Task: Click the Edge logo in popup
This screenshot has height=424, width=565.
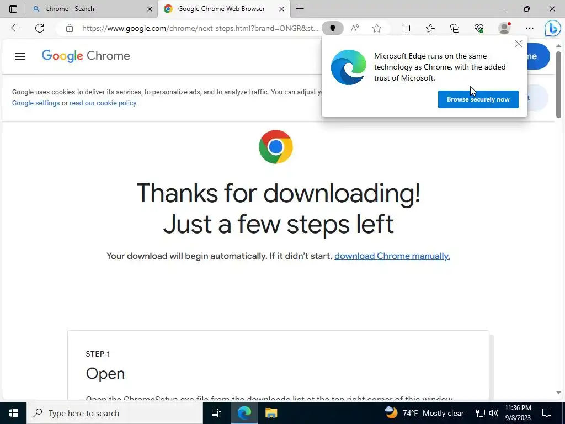Action: point(349,67)
